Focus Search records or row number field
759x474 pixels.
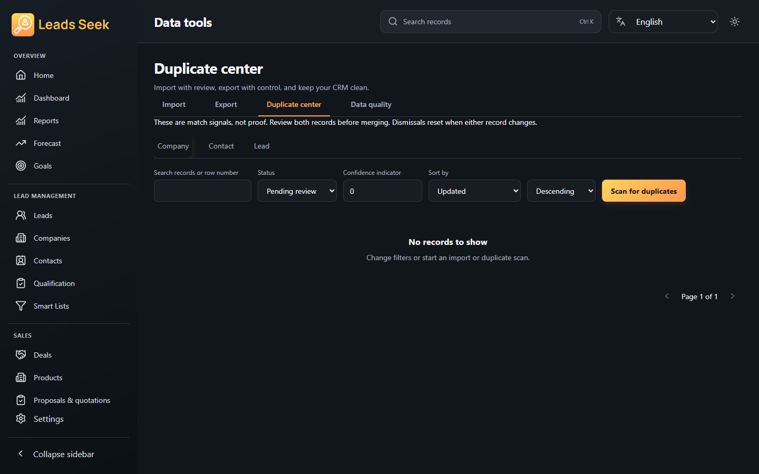point(202,191)
